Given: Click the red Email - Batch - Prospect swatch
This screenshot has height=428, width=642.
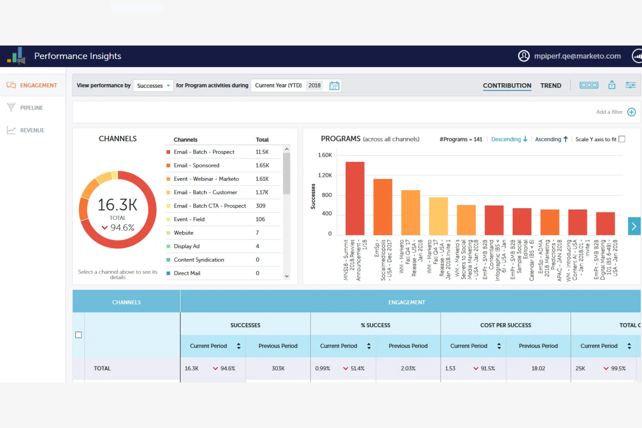Looking at the screenshot, I should [168, 152].
